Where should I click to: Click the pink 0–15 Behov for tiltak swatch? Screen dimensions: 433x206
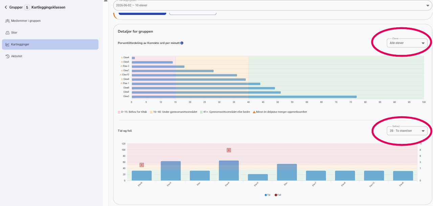click(119, 112)
